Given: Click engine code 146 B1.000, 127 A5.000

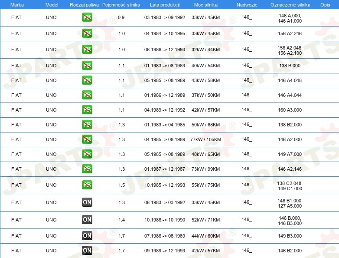Looking at the screenshot, I should pos(290,203).
